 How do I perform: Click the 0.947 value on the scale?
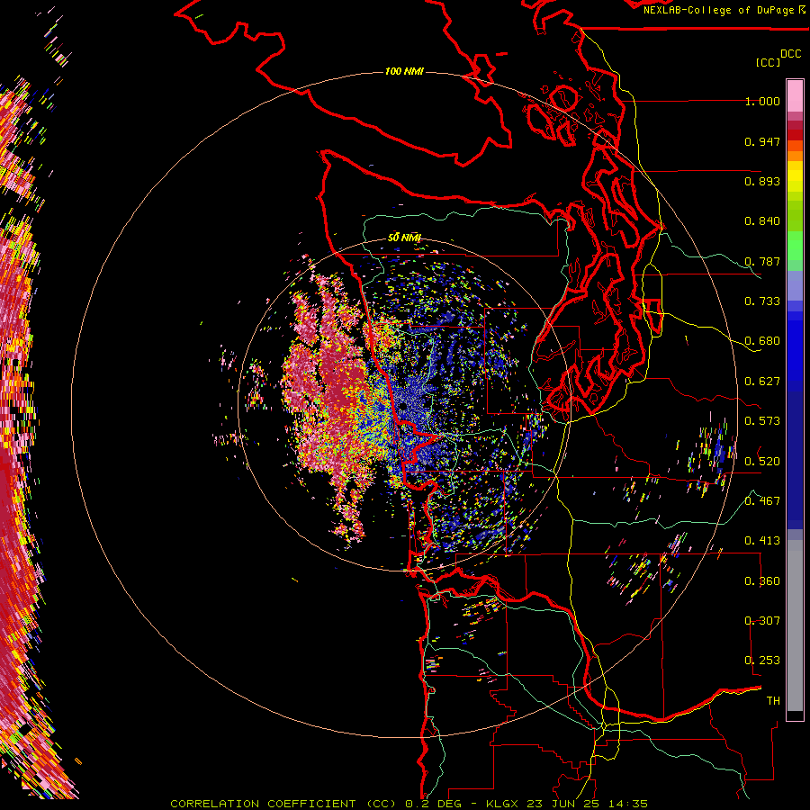(x=762, y=141)
